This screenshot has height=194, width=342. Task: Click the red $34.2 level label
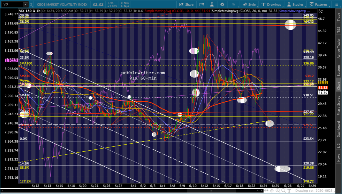(x=310, y=76)
